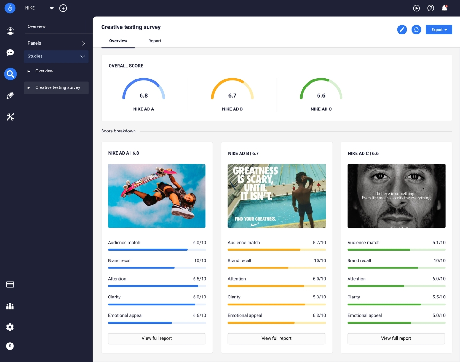Open the NIKE AD C face portrait thumbnail

click(x=396, y=196)
